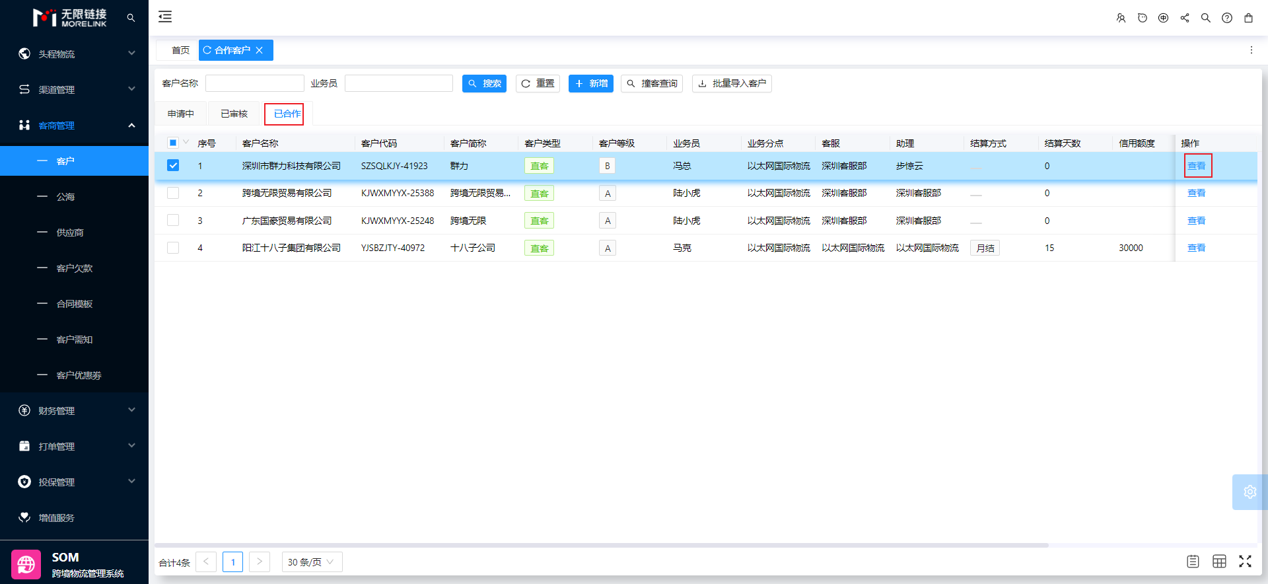Image resolution: width=1268 pixels, height=584 pixels.
Task: Expand the 打单管理 menu chevron
Action: (x=131, y=446)
